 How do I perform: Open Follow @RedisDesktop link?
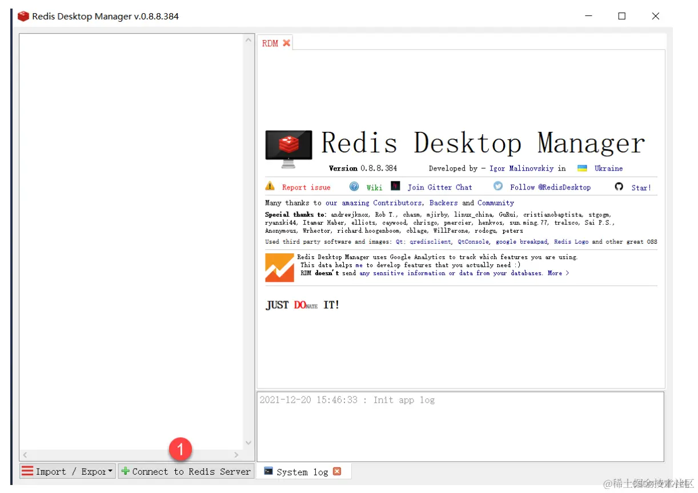coord(550,187)
